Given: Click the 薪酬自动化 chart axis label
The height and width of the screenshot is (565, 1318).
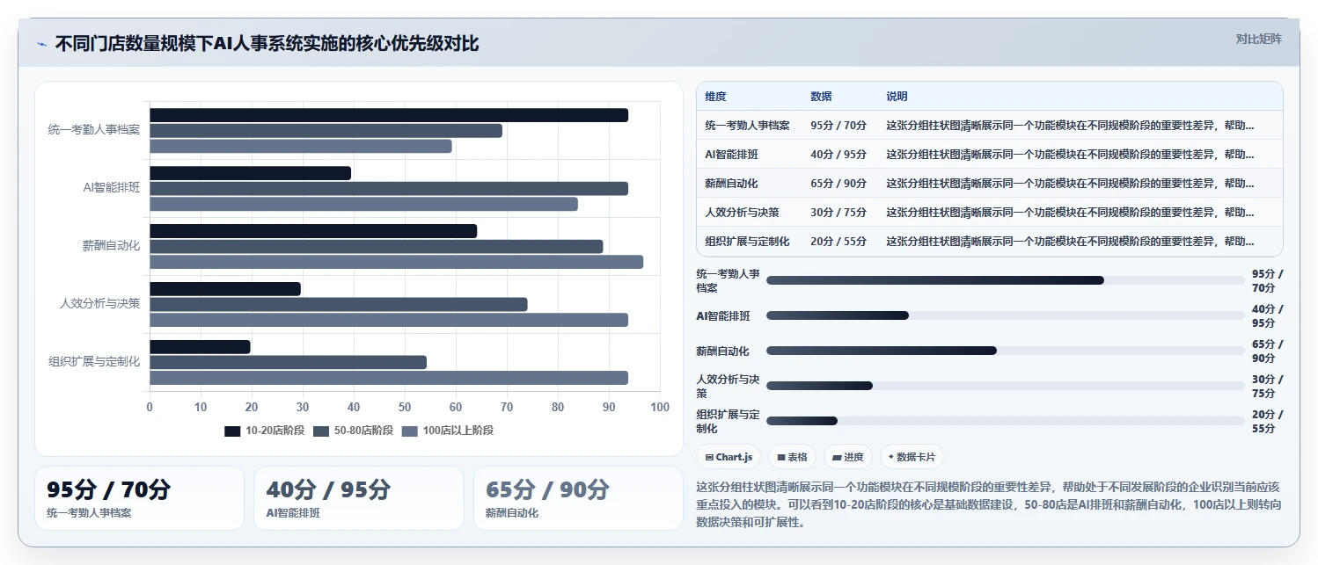Looking at the screenshot, I should coord(111,246).
